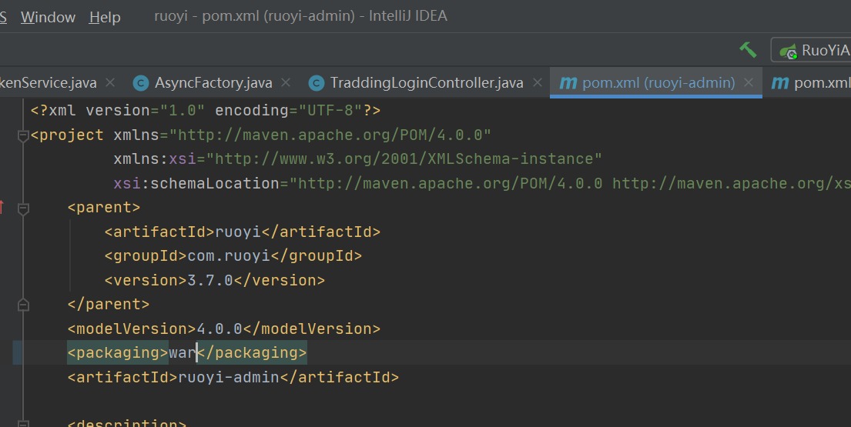Close the kenService.java tab
The height and width of the screenshot is (427, 851).
(109, 83)
